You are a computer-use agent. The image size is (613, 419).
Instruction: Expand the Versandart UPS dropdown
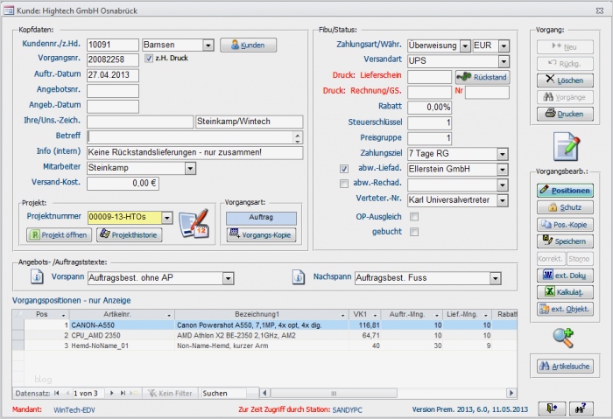503,61
